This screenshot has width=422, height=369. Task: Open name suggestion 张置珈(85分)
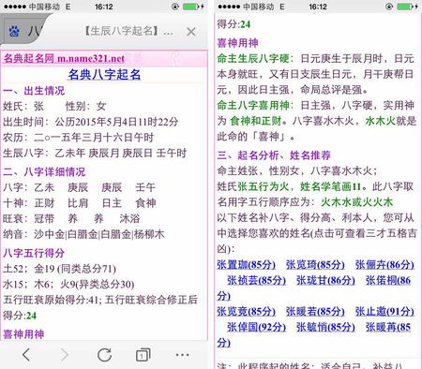[x=246, y=265]
